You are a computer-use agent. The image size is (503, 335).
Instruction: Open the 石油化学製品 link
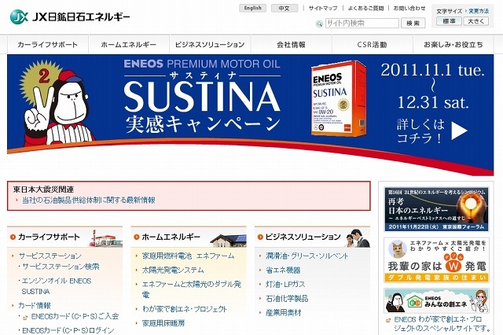(287, 298)
